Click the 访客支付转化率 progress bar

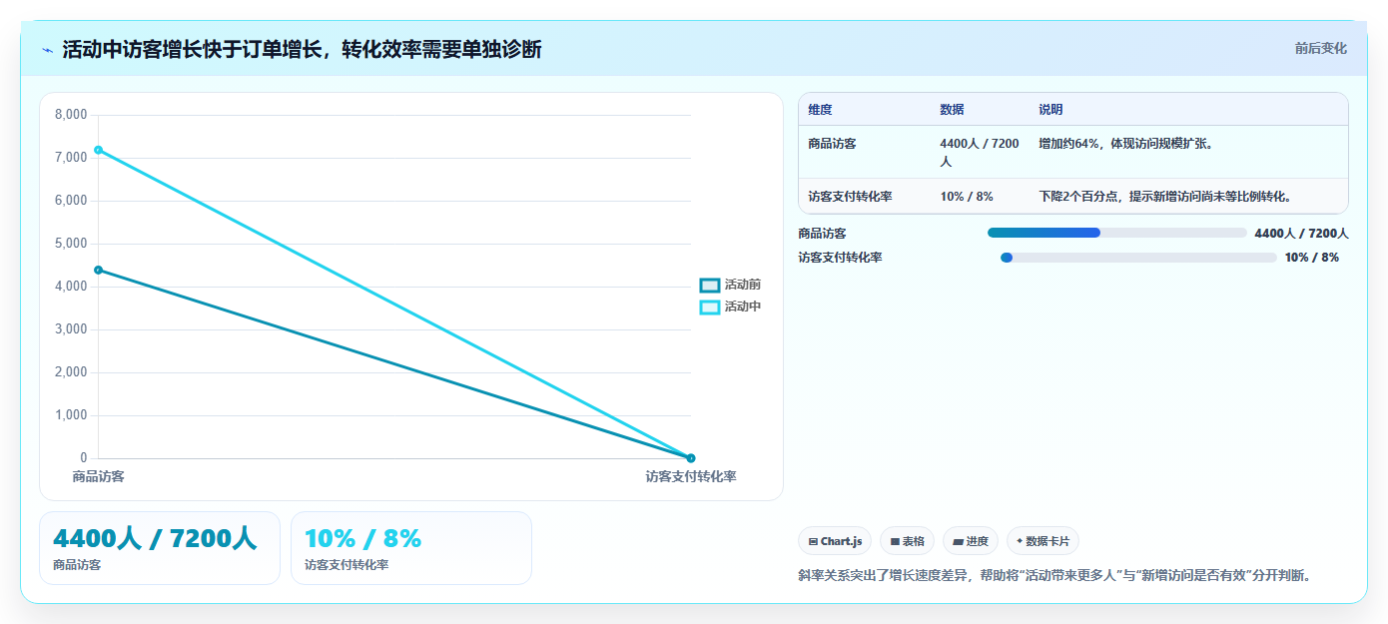coord(1138,258)
